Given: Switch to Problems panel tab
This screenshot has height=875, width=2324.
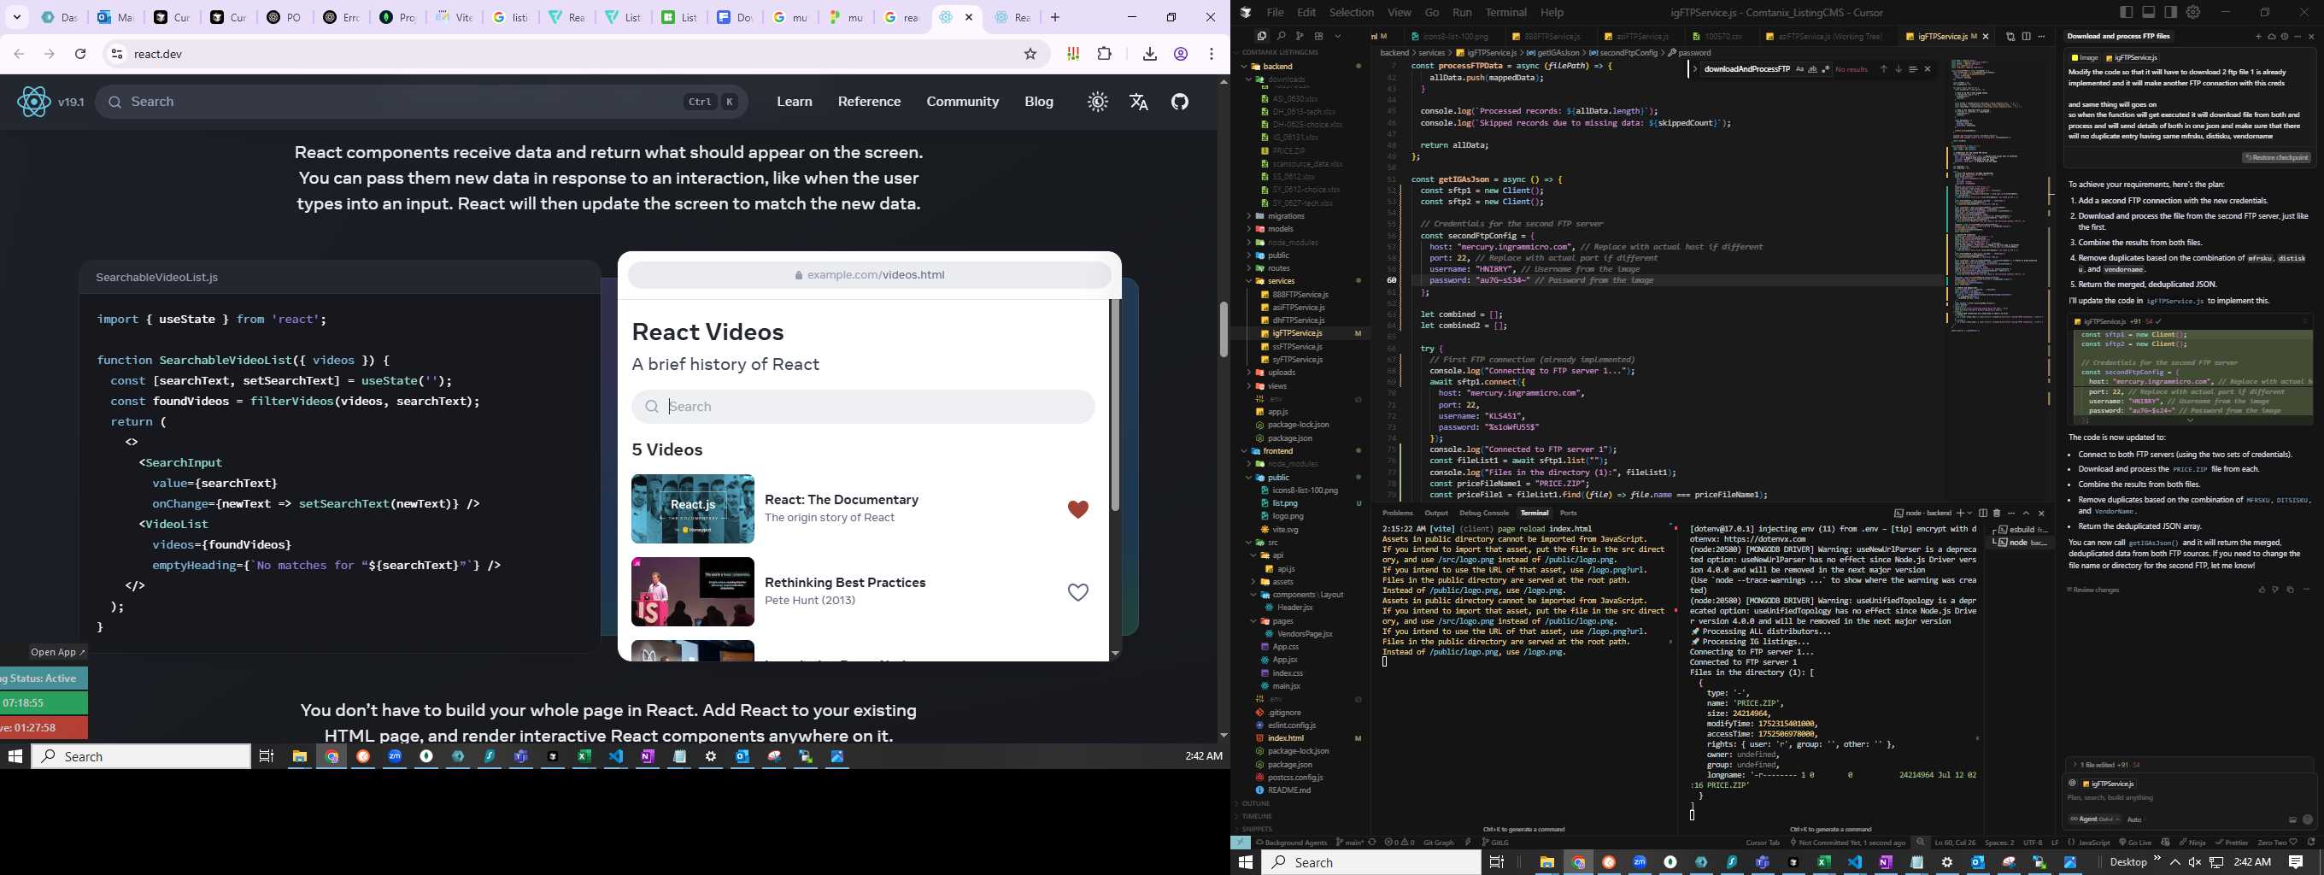Looking at the screenshot, I should click(1398, 514).
